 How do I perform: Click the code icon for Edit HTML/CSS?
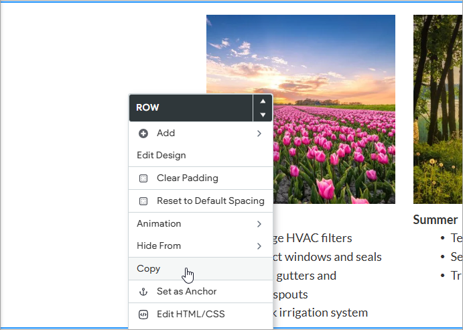coord(143,314)
